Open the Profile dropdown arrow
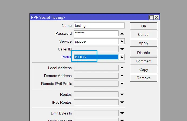Screen dimensions: 187x121 point(122,57)
